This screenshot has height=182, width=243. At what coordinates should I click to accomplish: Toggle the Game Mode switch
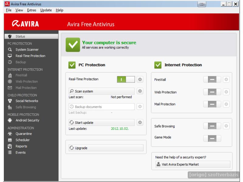(x=212, y=138)
